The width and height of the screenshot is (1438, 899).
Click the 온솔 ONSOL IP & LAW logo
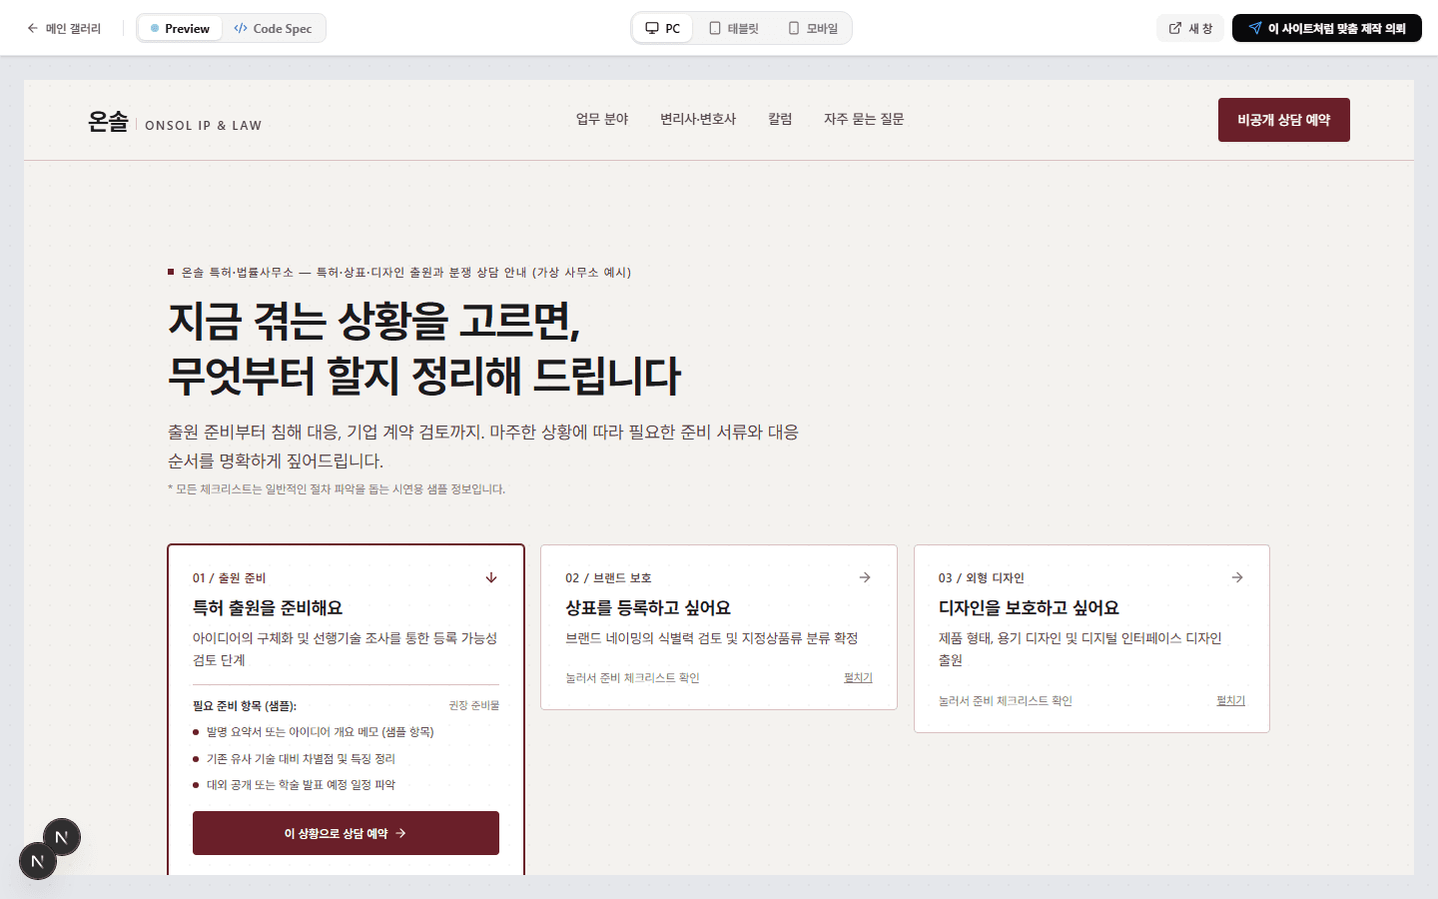point(175,122)
